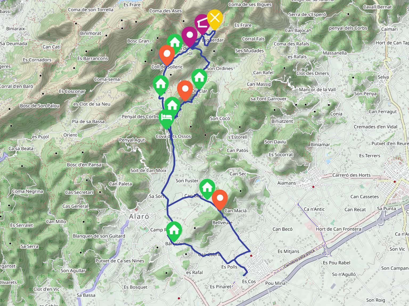The height and width of the screenshot is (306, 409).
Task: Select the Cova dets Ossos label
Action: tap(173, 136)
